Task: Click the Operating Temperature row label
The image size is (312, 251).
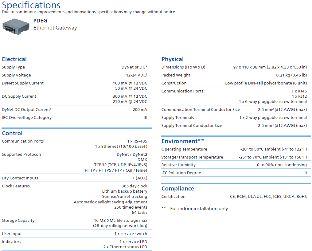Action: pos(184,149)
